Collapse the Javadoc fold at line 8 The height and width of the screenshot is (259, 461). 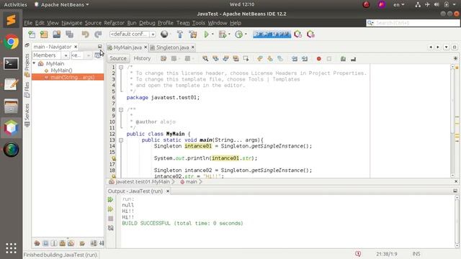point(121,109)
